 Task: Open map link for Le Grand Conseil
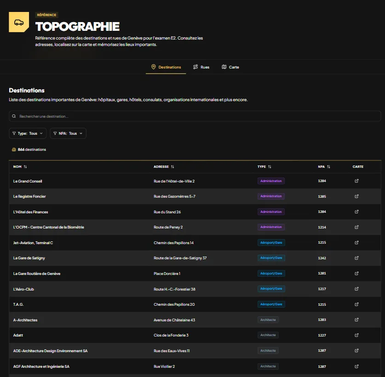[356, 181]
